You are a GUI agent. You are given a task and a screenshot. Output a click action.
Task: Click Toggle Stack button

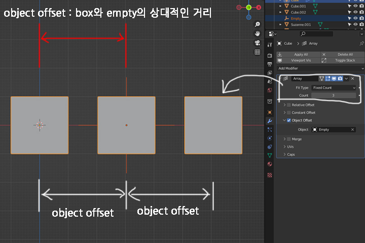(x=342, y=60)
